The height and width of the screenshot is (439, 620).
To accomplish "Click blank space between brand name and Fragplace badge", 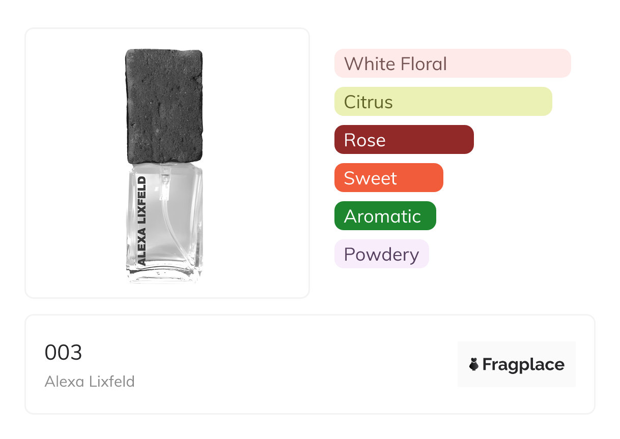I will click(295, 364).
